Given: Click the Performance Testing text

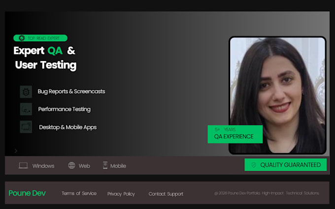Looking at the screenshot, I should click(65, 109).
